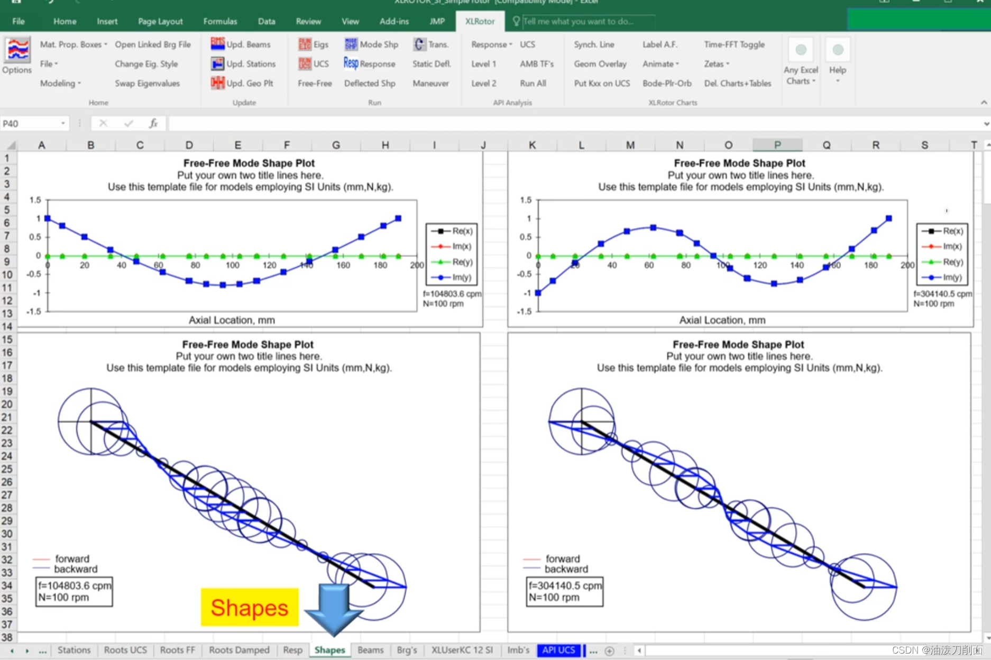Click Bode-Plr-Orb button

coord(667,84)
